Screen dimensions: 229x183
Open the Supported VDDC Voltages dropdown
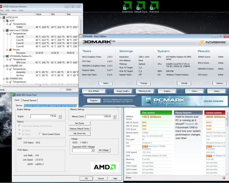coord(92,150)
